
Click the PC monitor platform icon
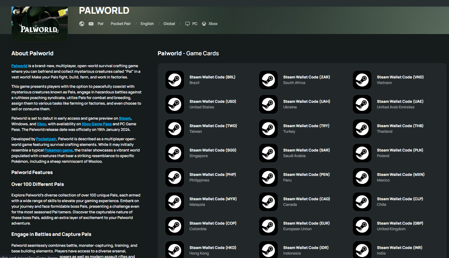point(187,24)
